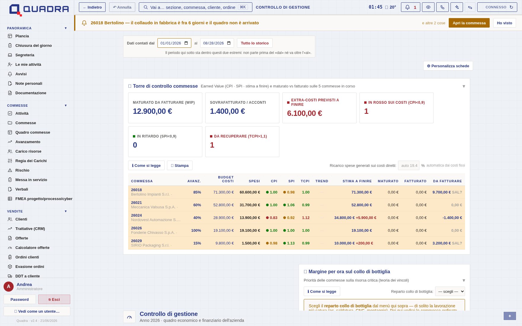Open Evasione ordini

point(37,267)
